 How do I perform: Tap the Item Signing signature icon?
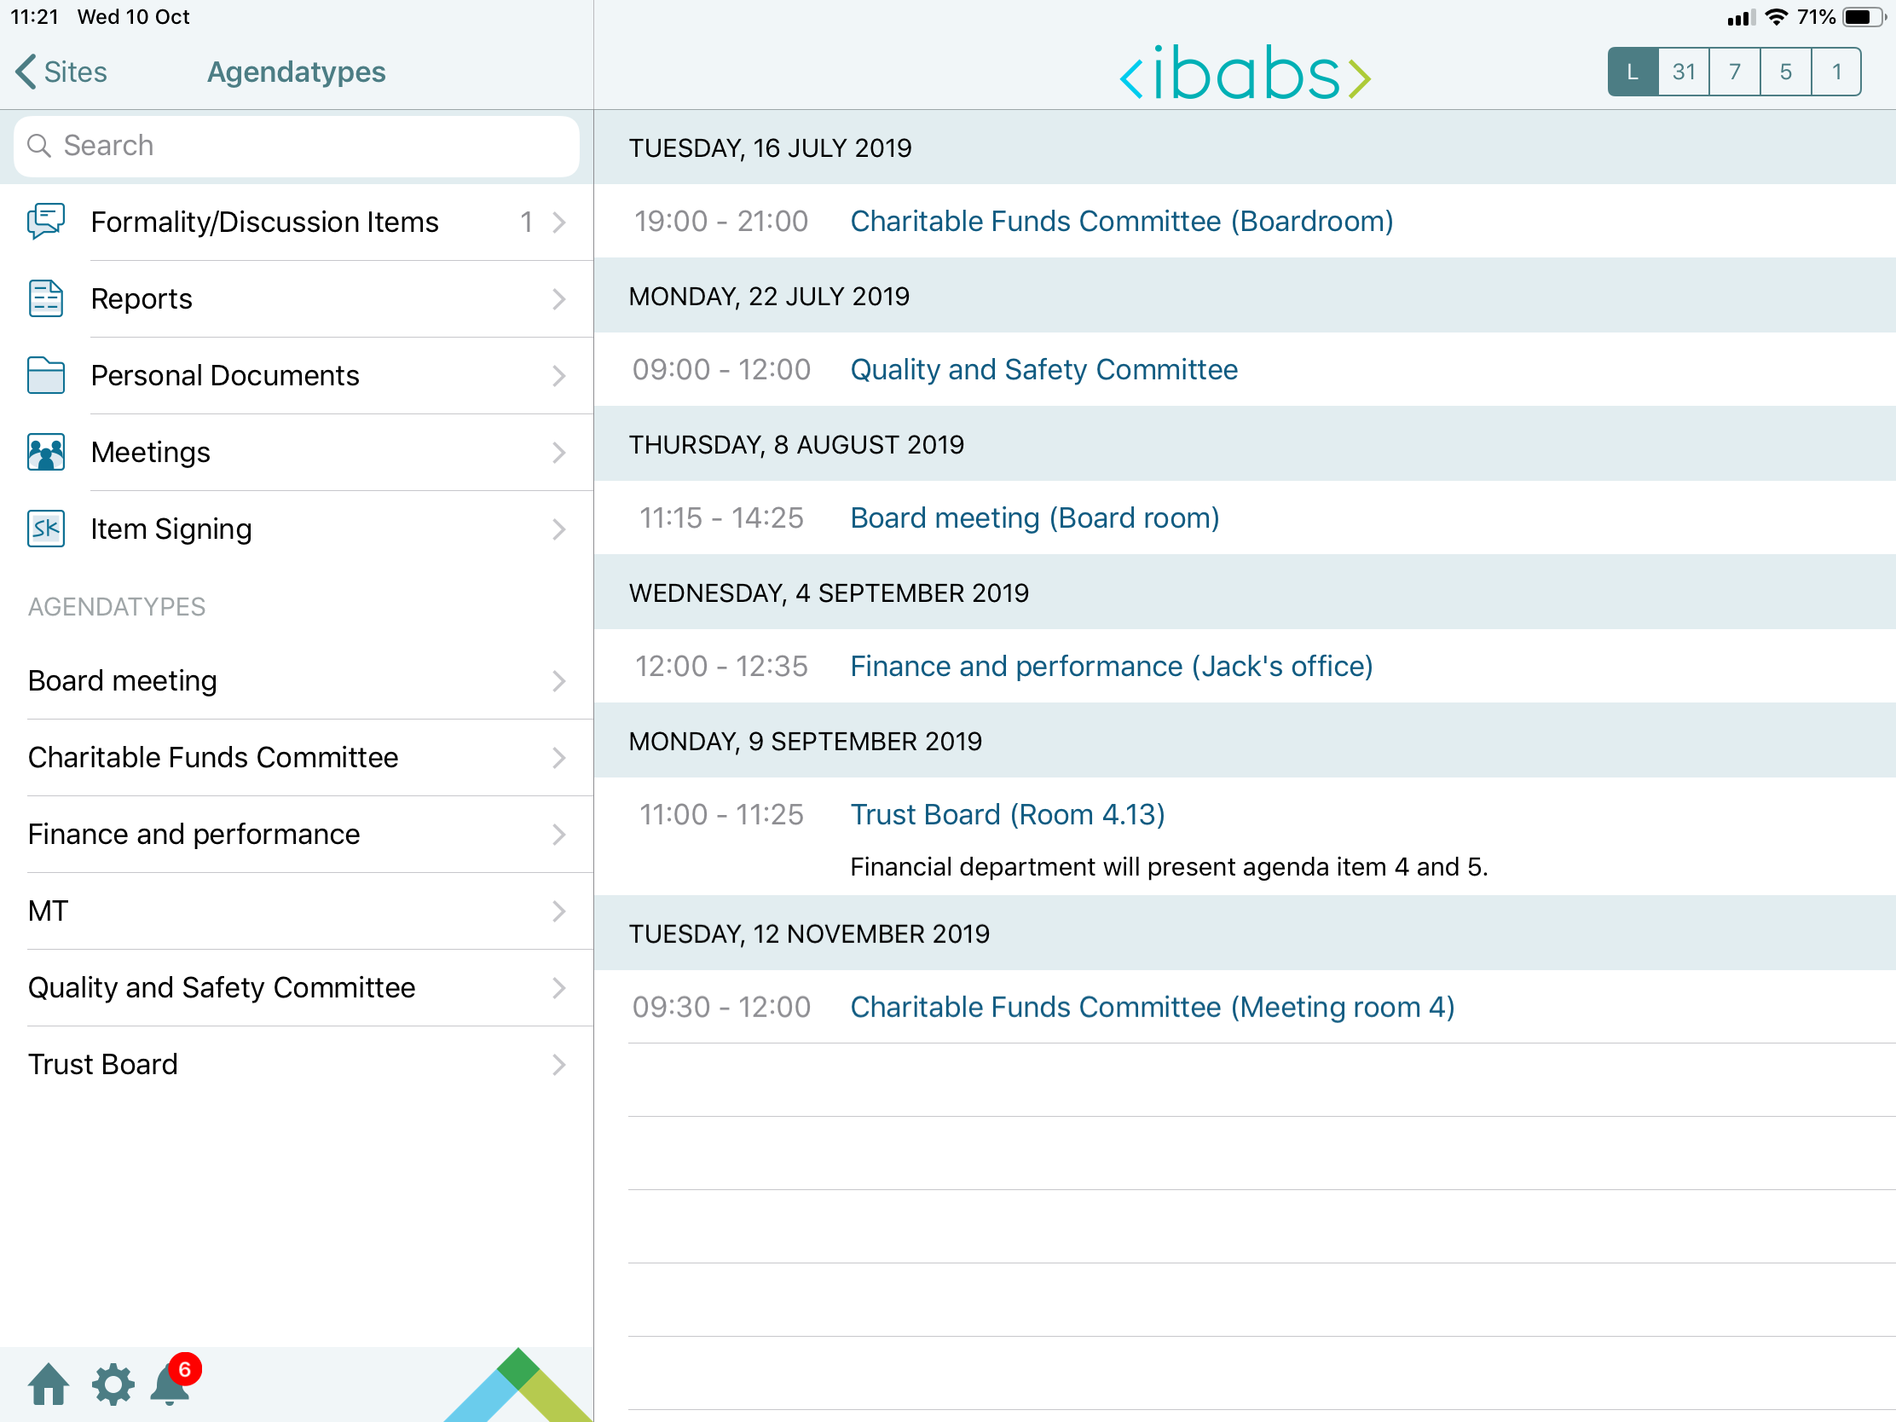click(x=45, y=529)
